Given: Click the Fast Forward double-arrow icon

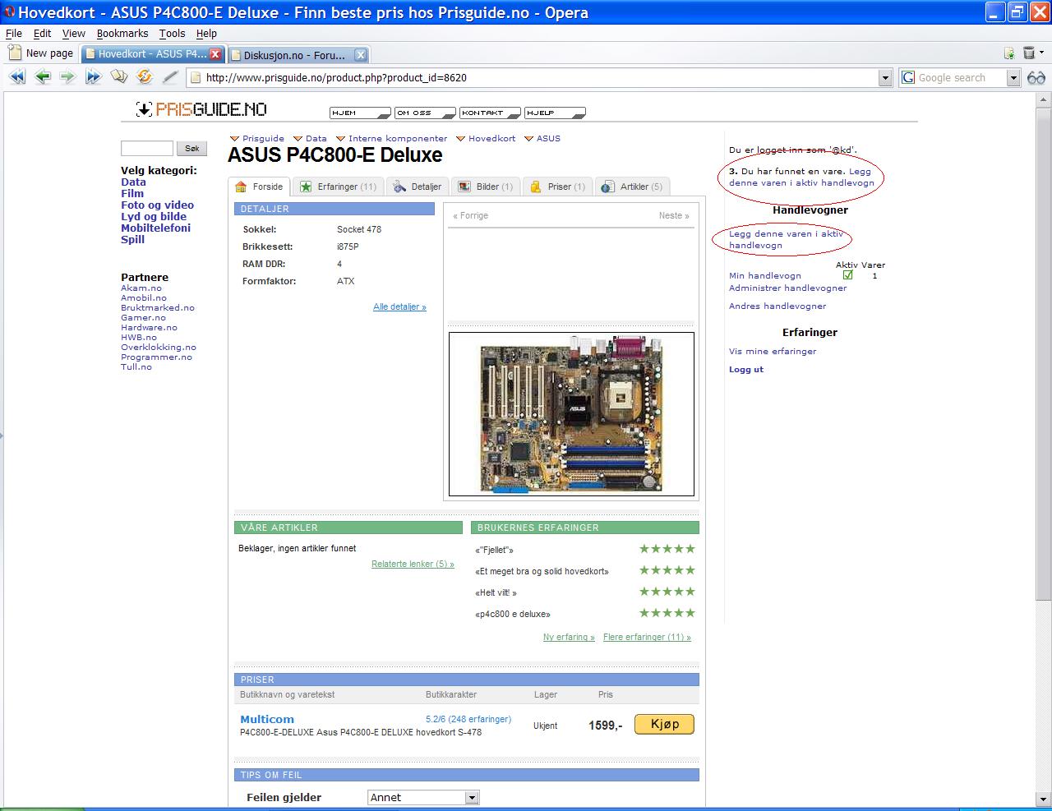Looking at the screenshot, I should coord(93,77).
